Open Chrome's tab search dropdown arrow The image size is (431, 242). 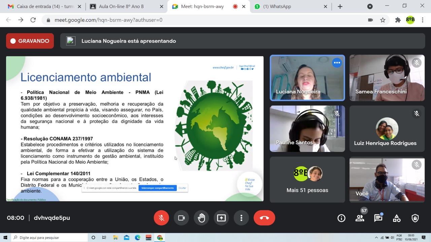click(x=370, y=6)
